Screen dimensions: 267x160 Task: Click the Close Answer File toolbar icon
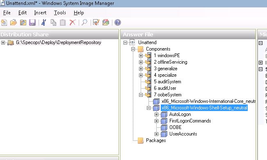pyautogui.click(x=23, y=22)
